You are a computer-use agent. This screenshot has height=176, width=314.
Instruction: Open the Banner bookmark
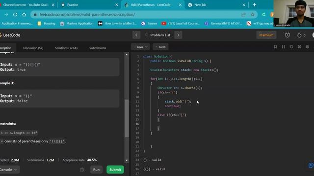(x=149, y=23)
